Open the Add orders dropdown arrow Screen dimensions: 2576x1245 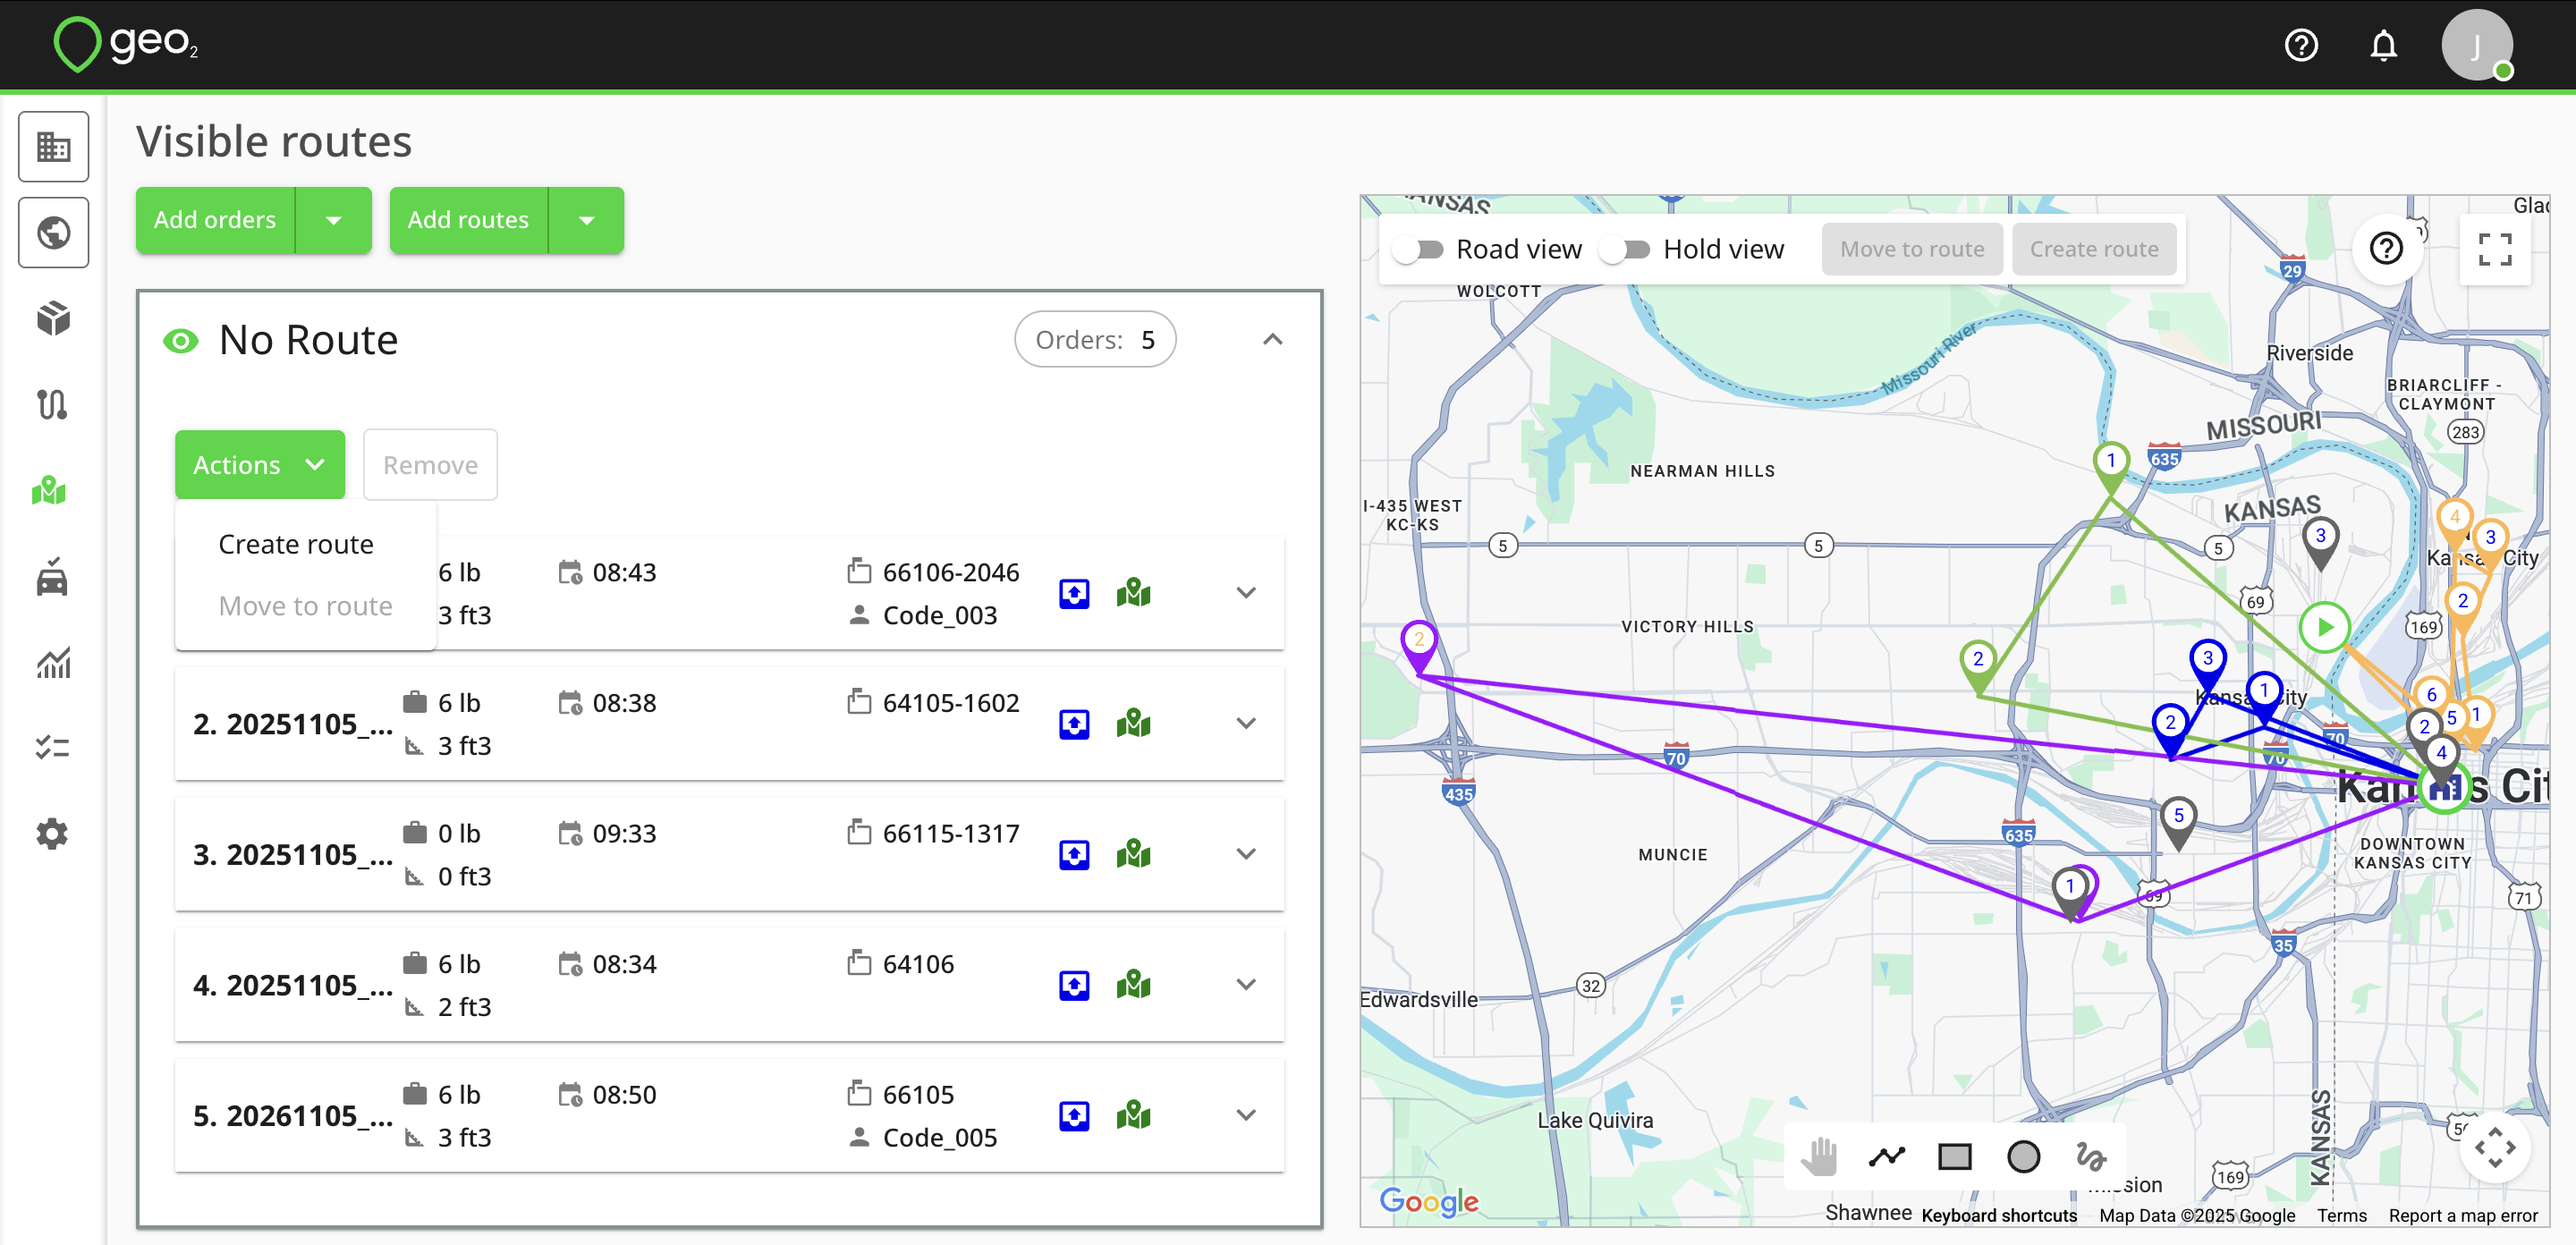(334, 220)
